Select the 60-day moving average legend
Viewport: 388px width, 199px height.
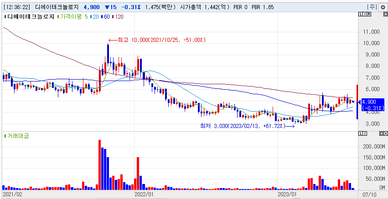click(106, 17)
